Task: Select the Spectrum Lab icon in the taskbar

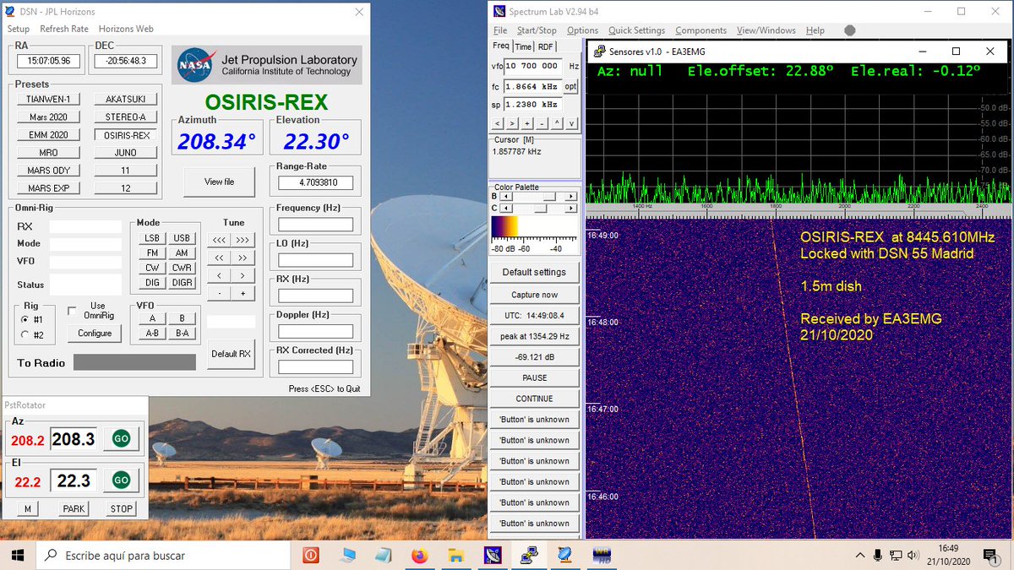Action: point(494,555)
